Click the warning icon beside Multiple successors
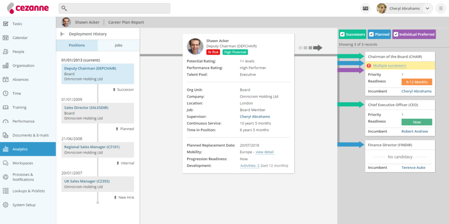 click(x=369, y=66)
